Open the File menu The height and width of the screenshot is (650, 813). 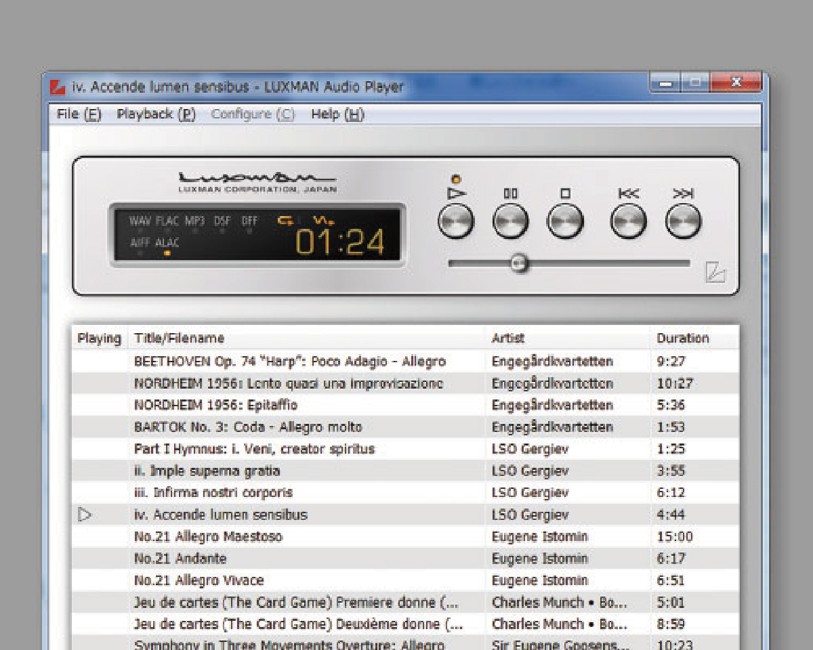click(79, 114)
